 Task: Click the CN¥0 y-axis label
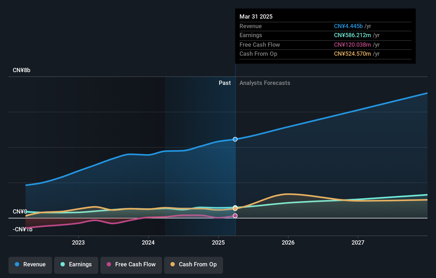click(20, 211)
